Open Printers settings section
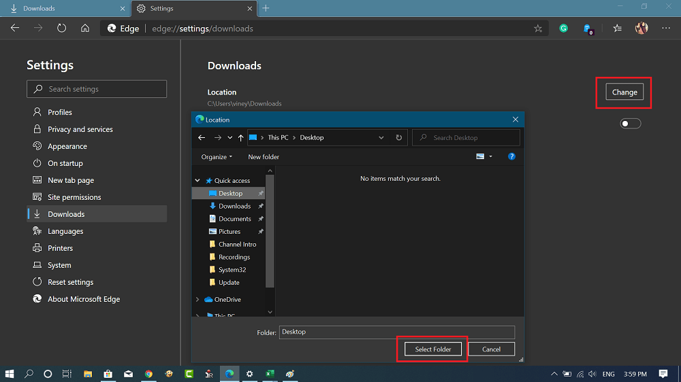681x382 pixels. pyautogui.click(x=97, y=248)
